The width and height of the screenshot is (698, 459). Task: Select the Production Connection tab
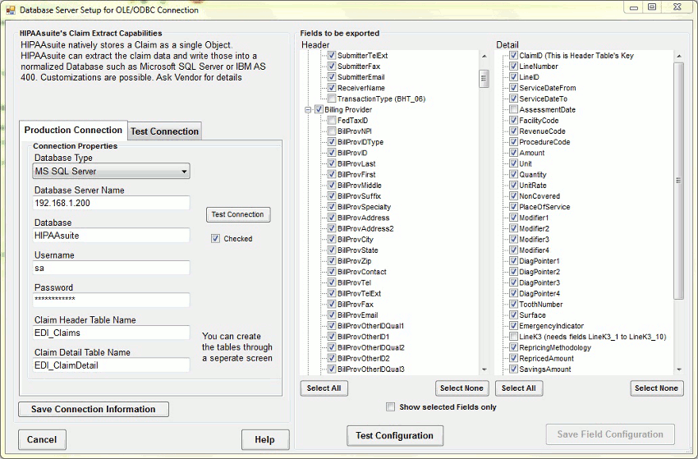[x=73, y=131]
